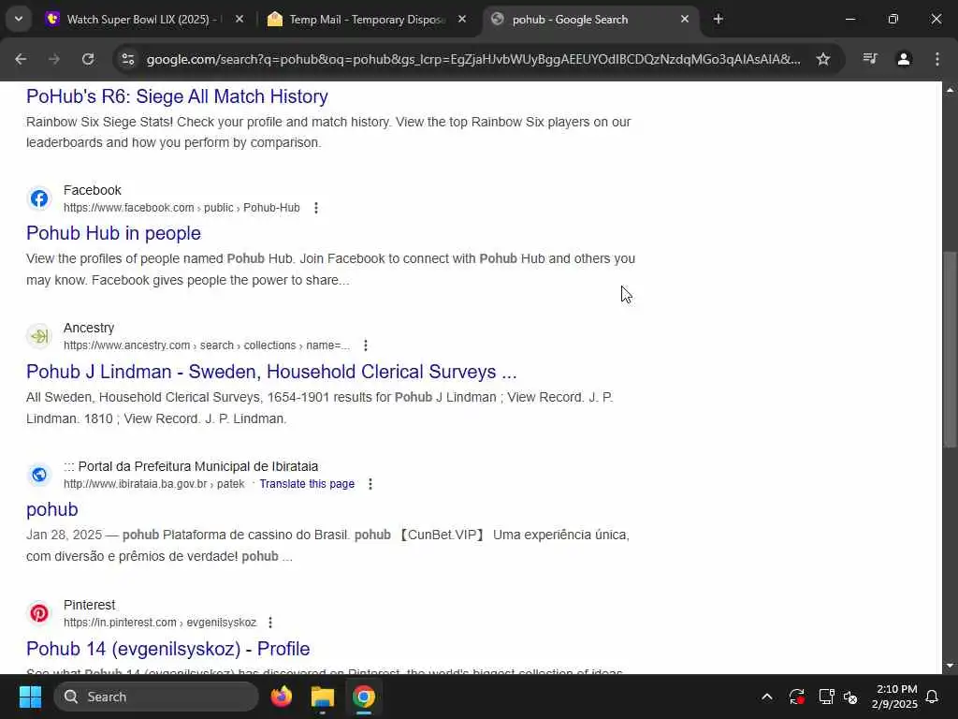
Task: Close the Temp Mail tab
Action: pos(462,20)
